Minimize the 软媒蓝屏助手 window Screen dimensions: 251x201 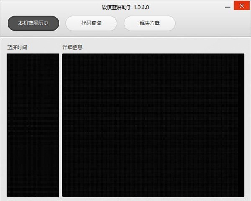228,7
